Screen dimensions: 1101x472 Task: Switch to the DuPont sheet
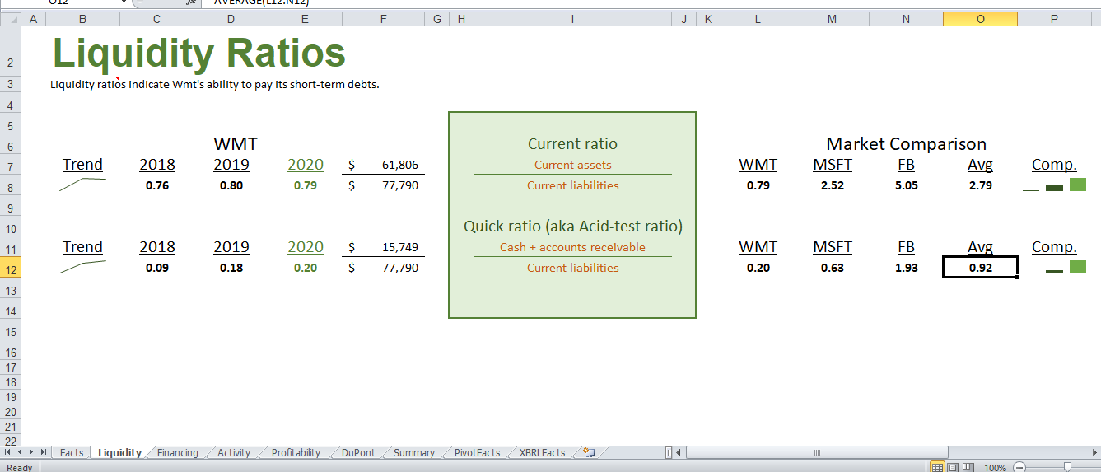tap(358, 452)
